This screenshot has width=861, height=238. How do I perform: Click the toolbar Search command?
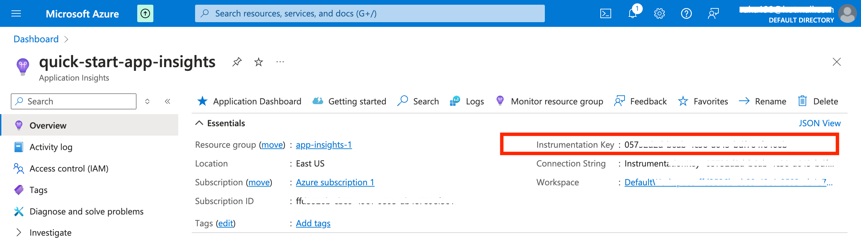[418, 101]
